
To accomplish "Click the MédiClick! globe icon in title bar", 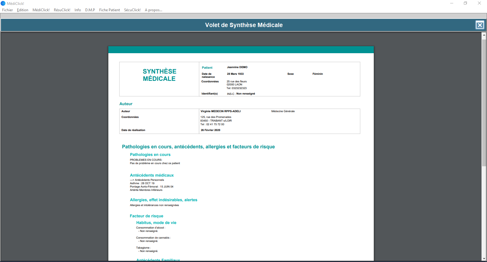I will tap(3, 3).
